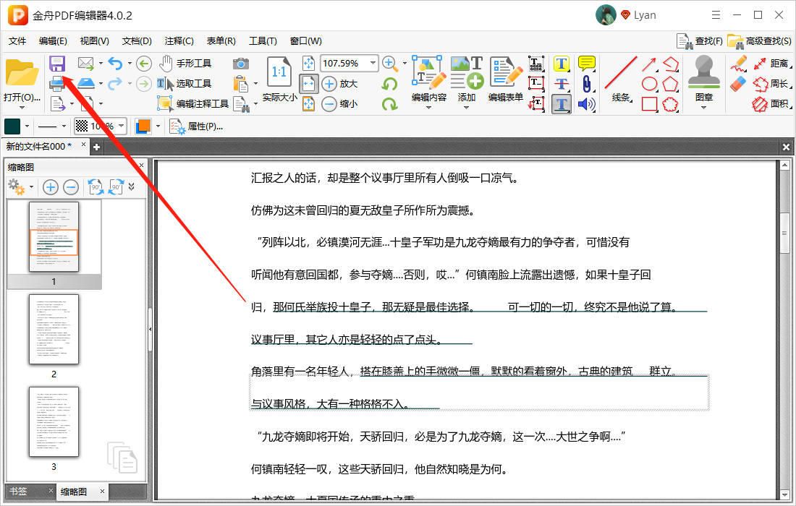Click 高级查找(S) advanced search button
The image size is (796, 506).
pos(759,41)
